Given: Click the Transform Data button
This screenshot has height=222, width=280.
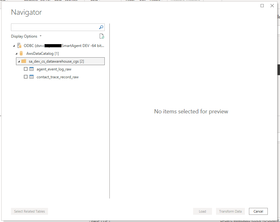Looking at the screenshot, I should tap(230, 211).
